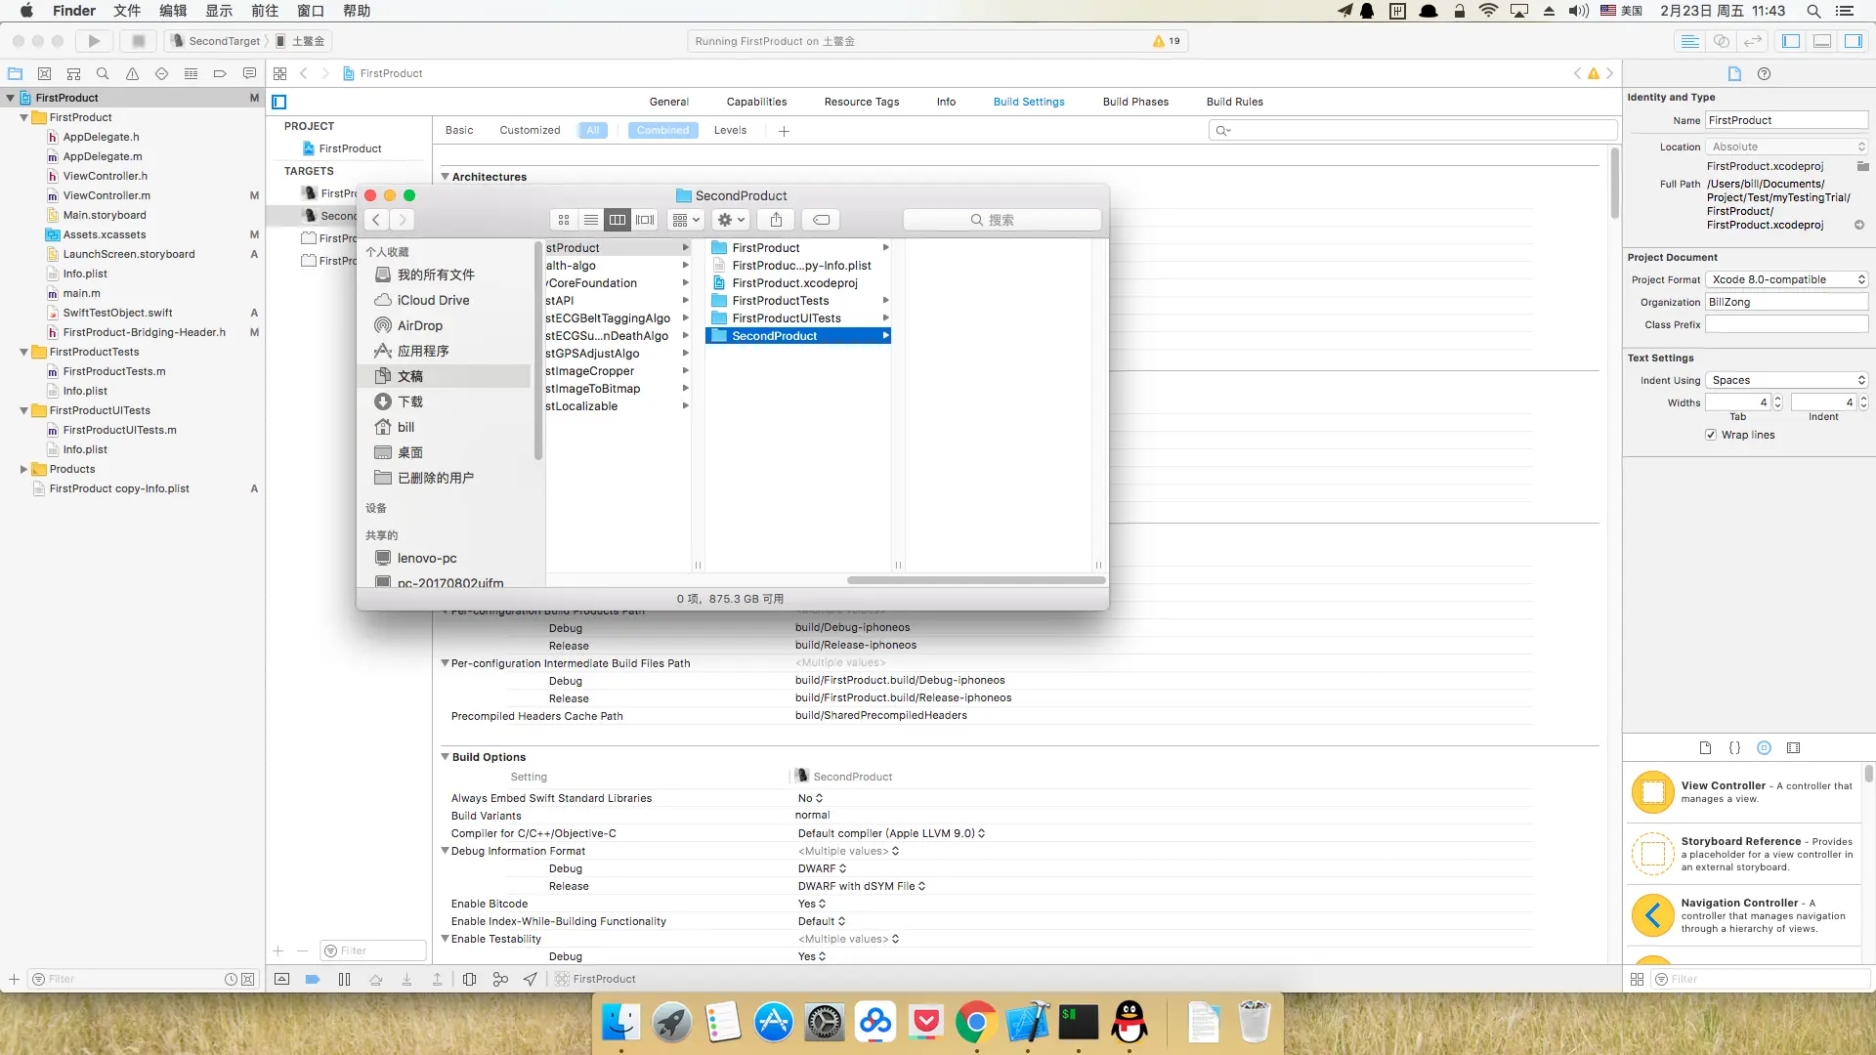Show the Quick Help inspector
This screenshot has width=1876, height=1055.
coord(1764,73)
